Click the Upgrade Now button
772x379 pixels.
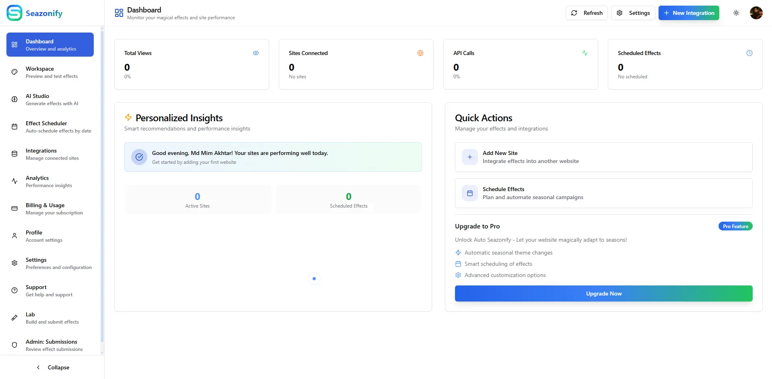tap(603, 293)
